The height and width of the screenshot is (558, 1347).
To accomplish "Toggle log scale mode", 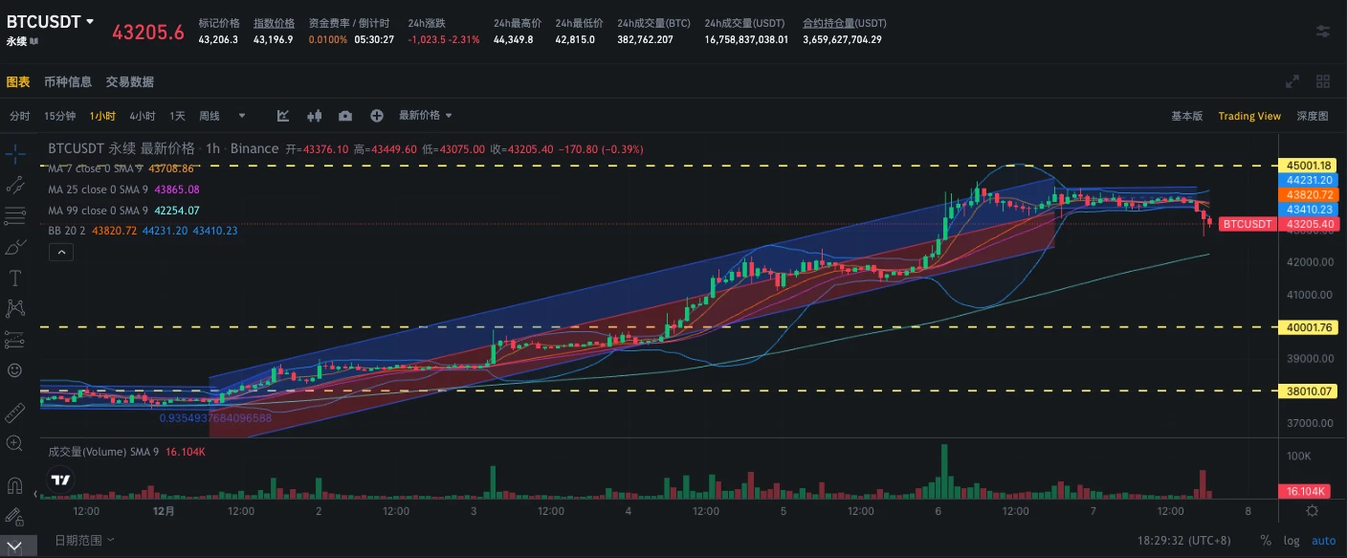I will (x=1292, y=541).
